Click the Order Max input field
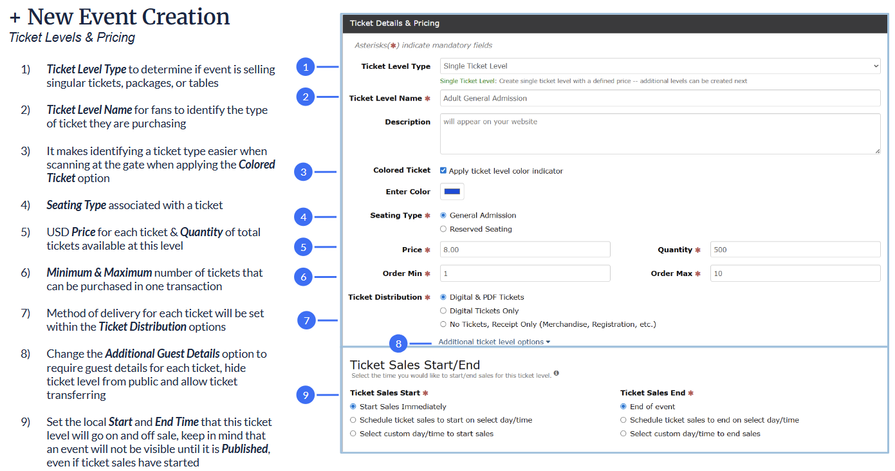 click(795, 273)
